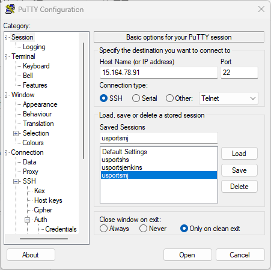Image resolution: width=271 pixels, height=270 pixels.
Task: Open the SSH settings category
Action: pyautogui.click(x=29, y=181)
